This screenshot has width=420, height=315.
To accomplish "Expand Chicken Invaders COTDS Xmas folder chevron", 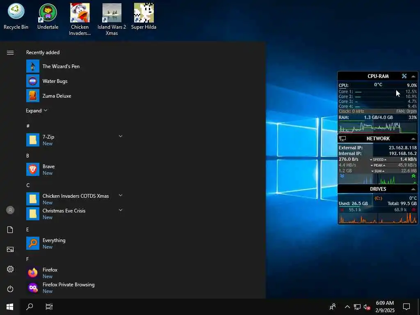I will pos(121,195).
